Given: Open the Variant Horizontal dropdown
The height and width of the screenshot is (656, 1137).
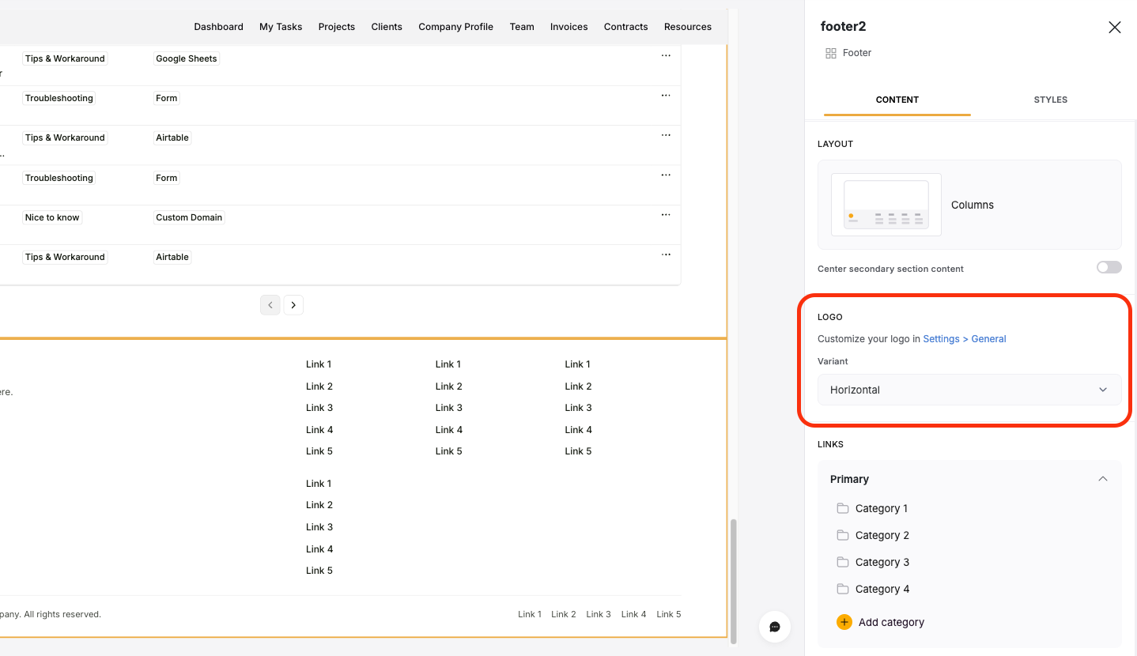Looking at the screenshot, I should coord(969,390).
